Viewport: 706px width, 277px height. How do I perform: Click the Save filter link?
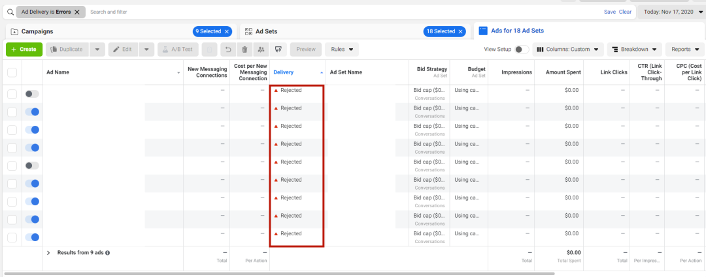[x=609, y=12]
